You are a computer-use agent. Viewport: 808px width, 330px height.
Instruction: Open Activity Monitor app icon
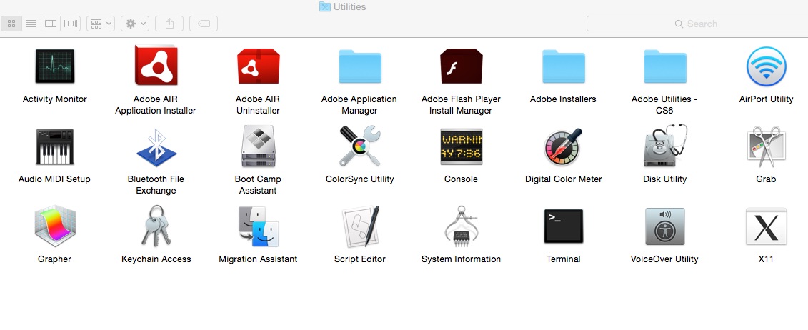click(54, 66)
